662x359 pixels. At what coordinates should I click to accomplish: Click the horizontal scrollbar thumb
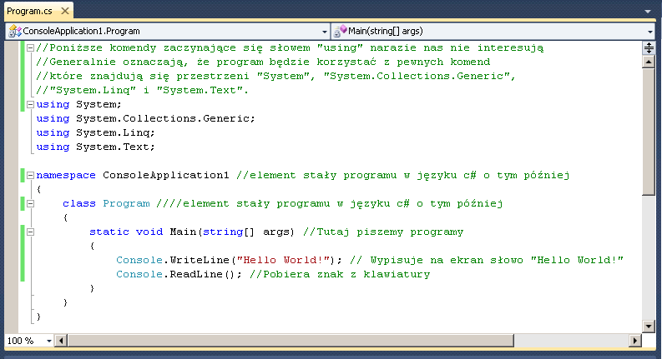coord(291,341)
